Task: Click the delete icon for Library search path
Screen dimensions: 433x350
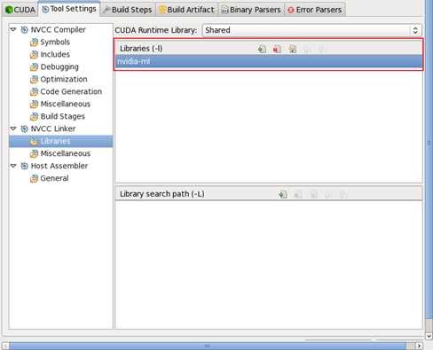Action: point(298,194)
